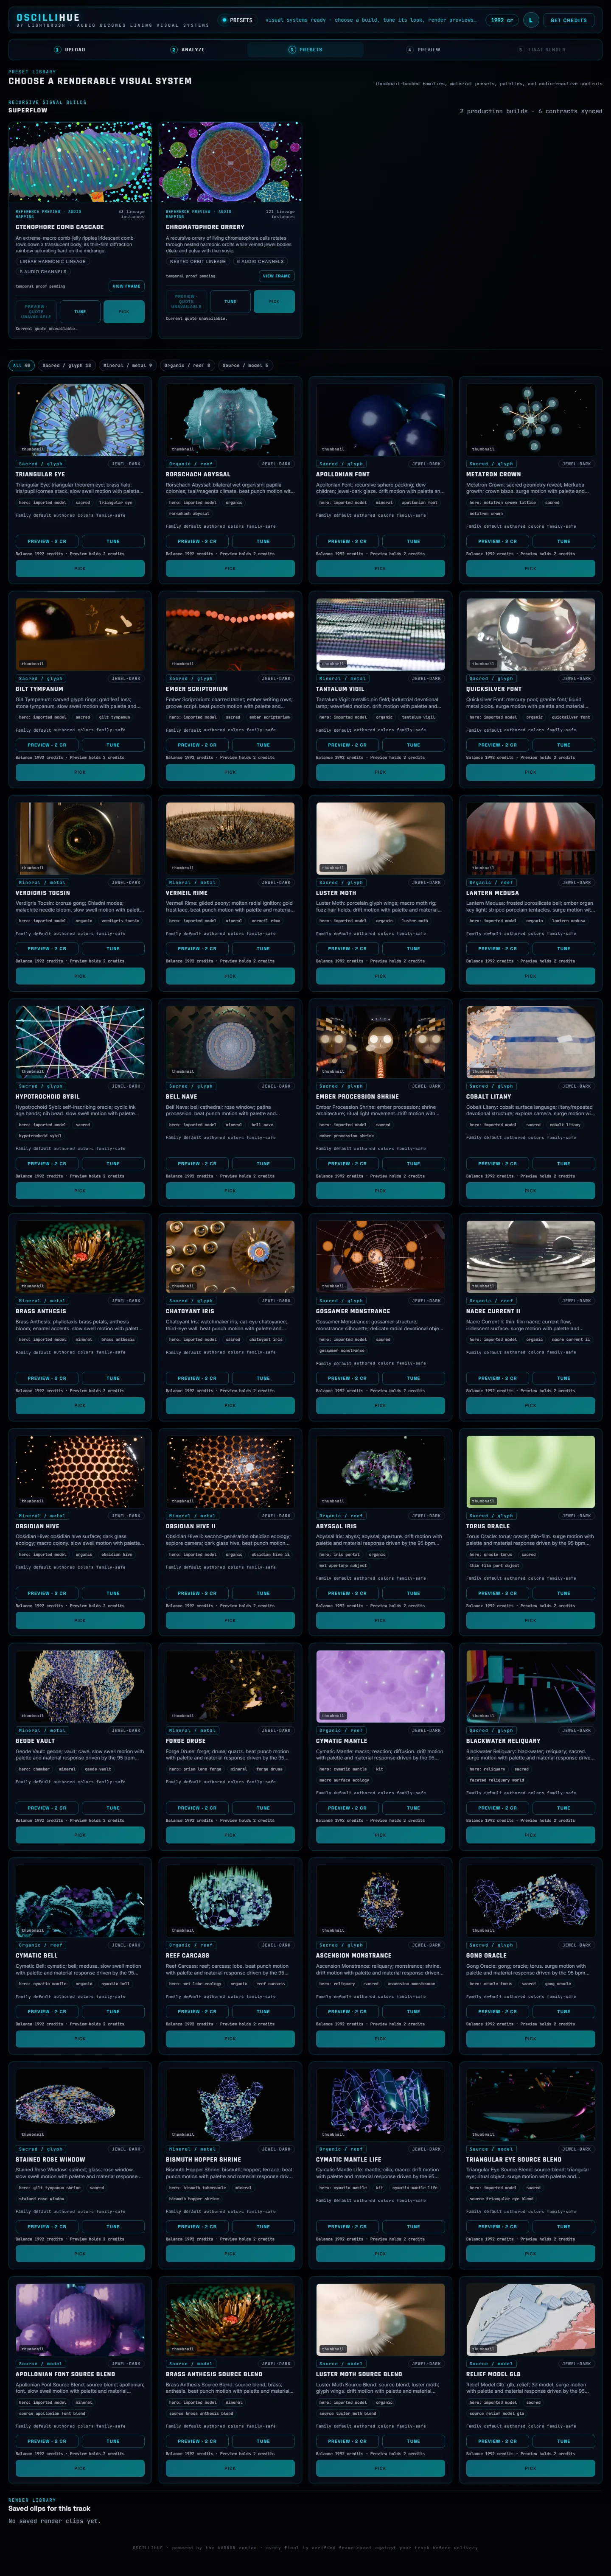Click Preview 2 CR on Bell Nave

[197, 1163]
